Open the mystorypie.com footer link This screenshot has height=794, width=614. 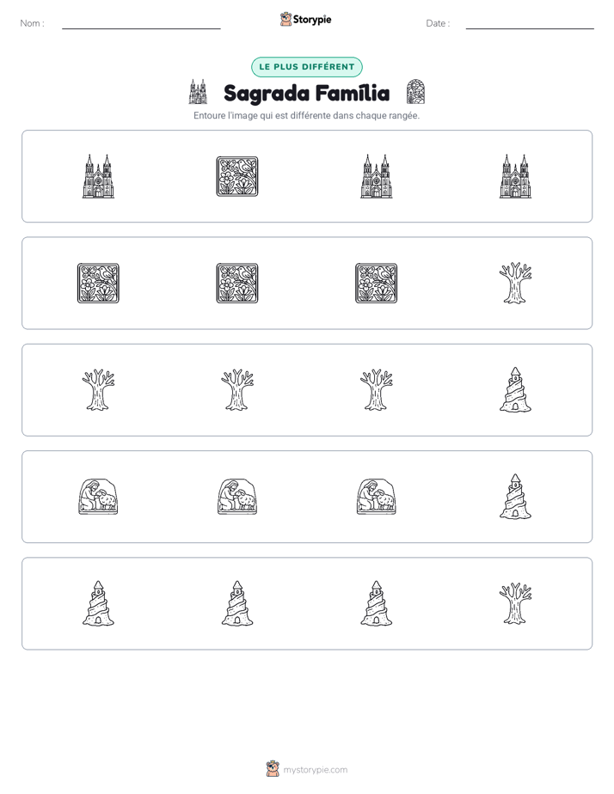click(315, 770)
